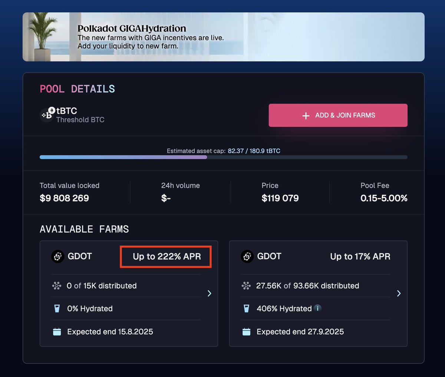Click calendar icon beside Expected end 15.8.2025

(57, 332)
